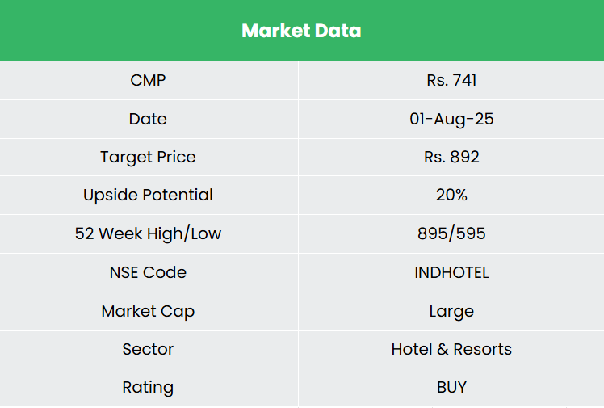Click the BUY rating value
This screenshot has height=408, width=604.
pos(451,387)
